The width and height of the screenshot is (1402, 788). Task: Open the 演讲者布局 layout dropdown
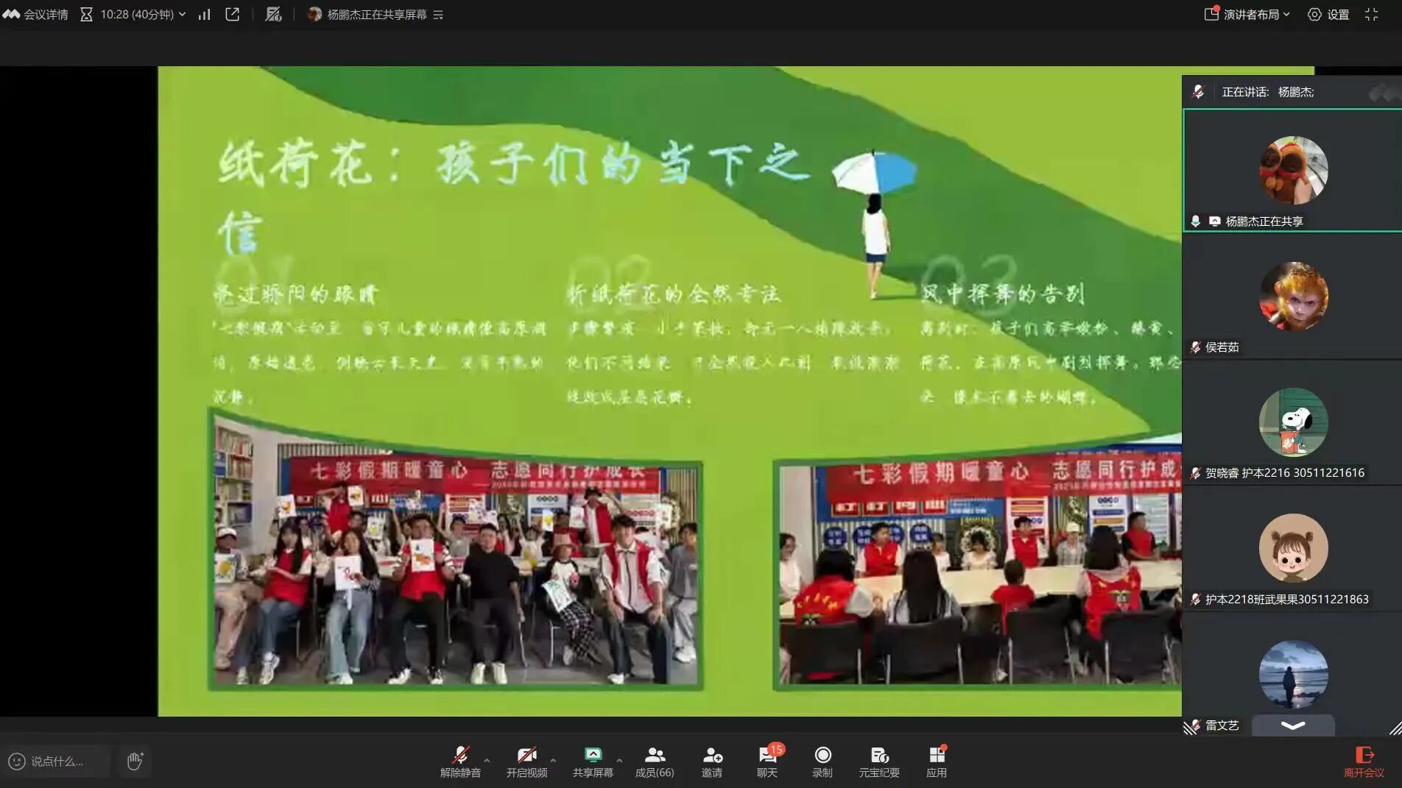click(x=1247, y=15)
